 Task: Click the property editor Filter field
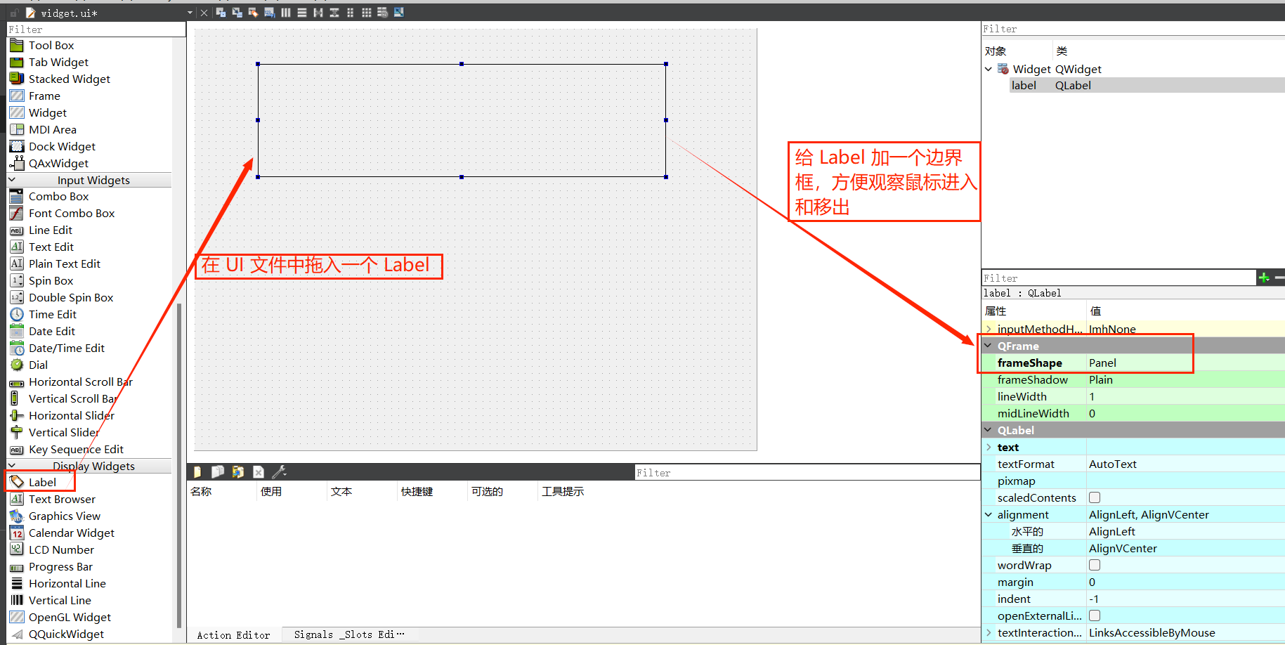coord(1118,278)
